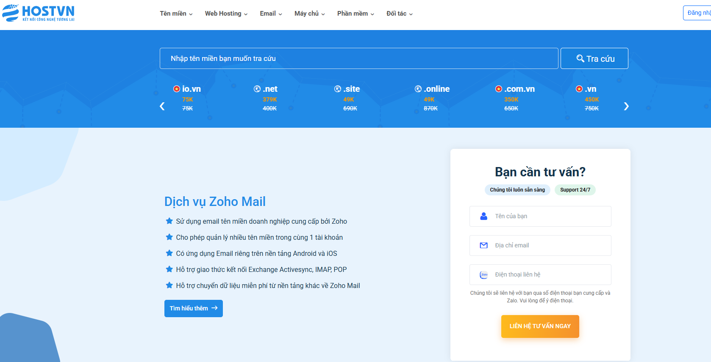Open the Web Hosting menu

[x=226, y=14]
